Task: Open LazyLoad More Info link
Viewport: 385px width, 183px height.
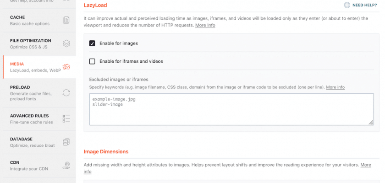Action: tap(205, 26)
